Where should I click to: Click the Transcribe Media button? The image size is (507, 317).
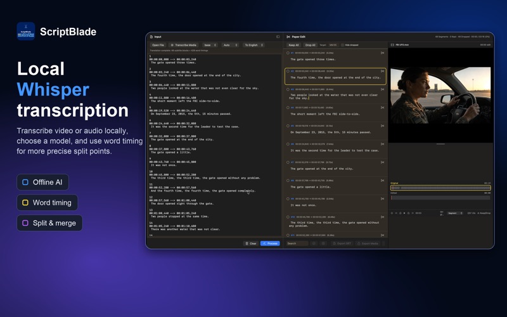(x=183, y=45)
